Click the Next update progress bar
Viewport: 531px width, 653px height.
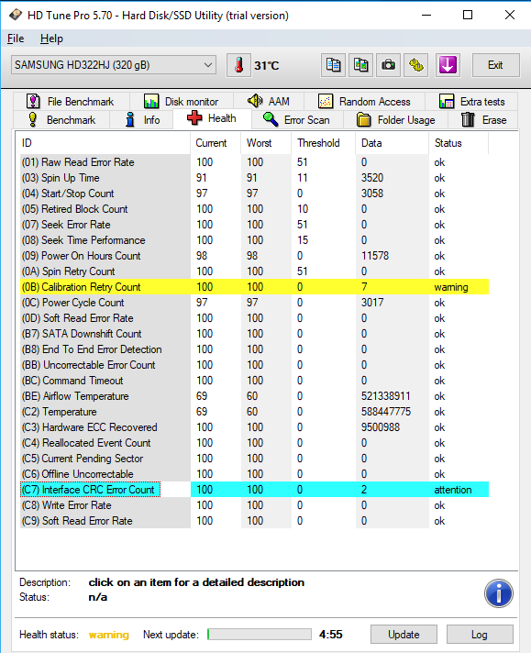(x=260, y=635)
